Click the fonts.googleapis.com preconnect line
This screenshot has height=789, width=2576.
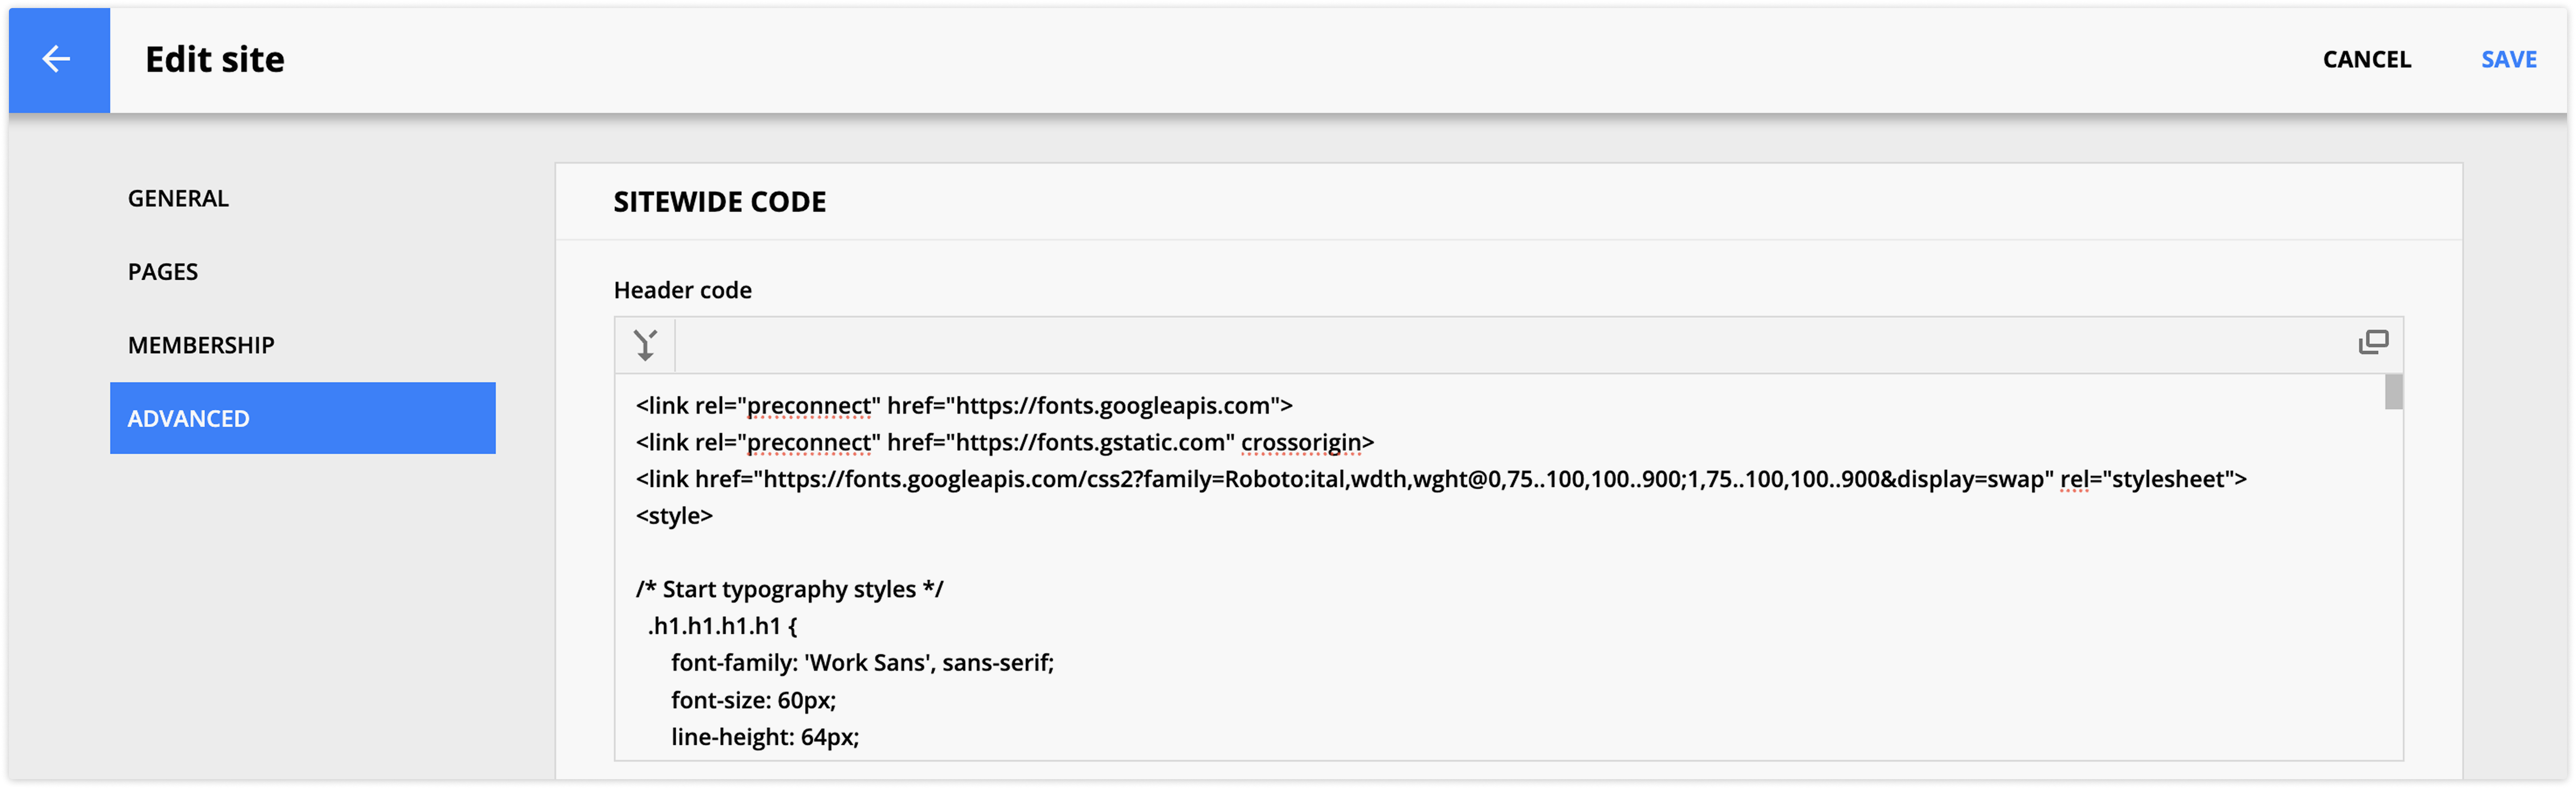(x=964, y=406)
